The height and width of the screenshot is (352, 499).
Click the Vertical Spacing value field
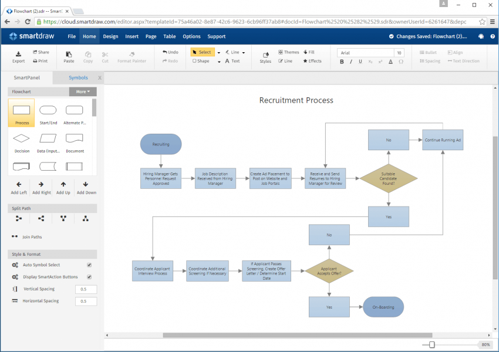[x=86, y=289]
